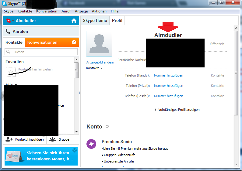Click the Konto arrow icon
The image size is (242, 171).
(x=107, y=126)
